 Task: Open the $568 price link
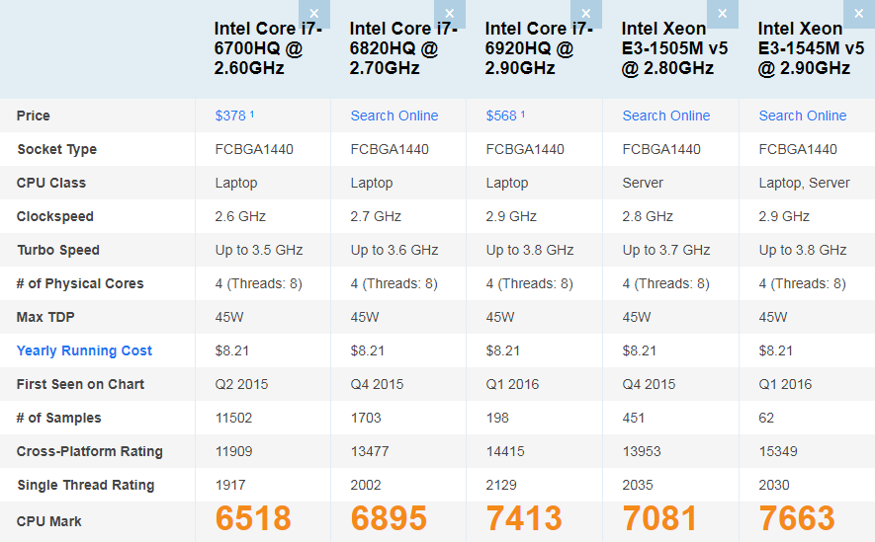[x=501, y=116]
